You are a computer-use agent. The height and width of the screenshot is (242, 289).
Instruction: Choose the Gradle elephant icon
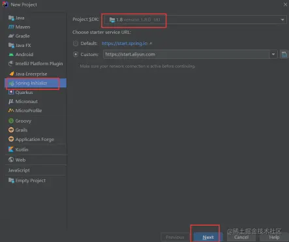pos(11,36)
